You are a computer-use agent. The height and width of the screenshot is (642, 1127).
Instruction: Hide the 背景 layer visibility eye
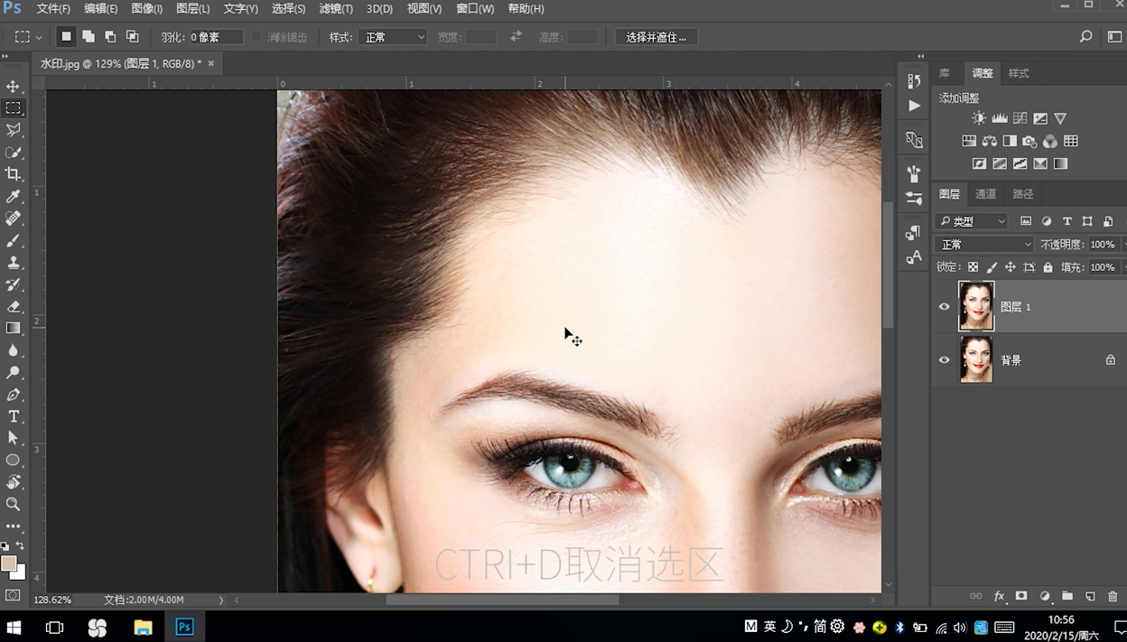945,359
